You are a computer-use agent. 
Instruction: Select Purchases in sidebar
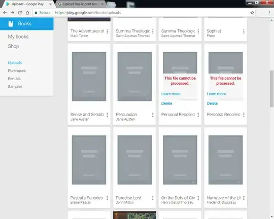[17, 71]
